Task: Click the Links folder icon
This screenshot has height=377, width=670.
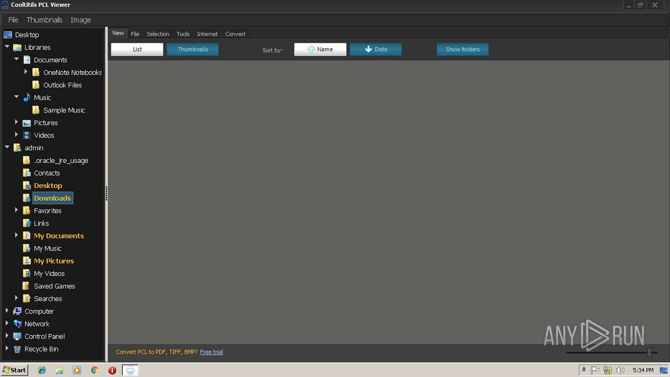Action: tap(27, 223)
